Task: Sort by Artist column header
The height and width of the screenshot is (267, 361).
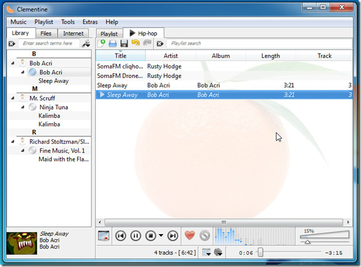Action: coord(170,56)
